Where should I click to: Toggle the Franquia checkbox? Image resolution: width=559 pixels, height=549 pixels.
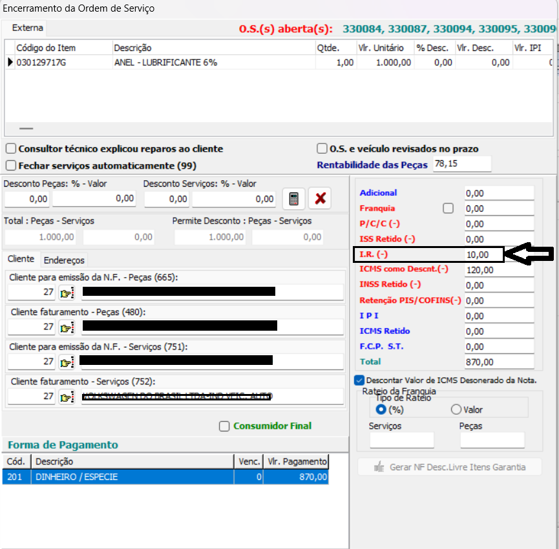pos(448,208)
